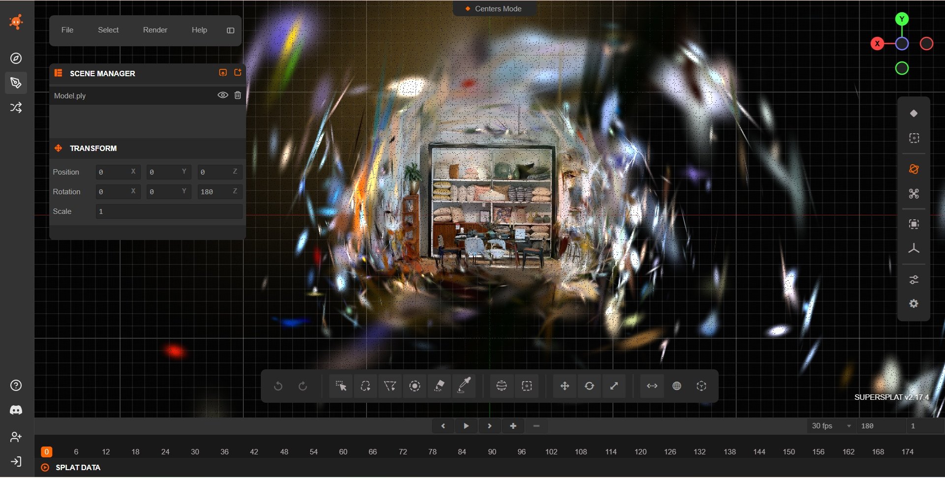
Task: Step to next keyframe
Action: pyautogui.click(x=490, y=426)
